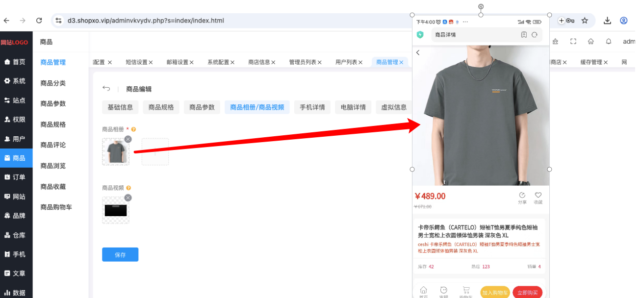
Task: Open 系统 in the dark sidebar
Action: coord(16,81)
